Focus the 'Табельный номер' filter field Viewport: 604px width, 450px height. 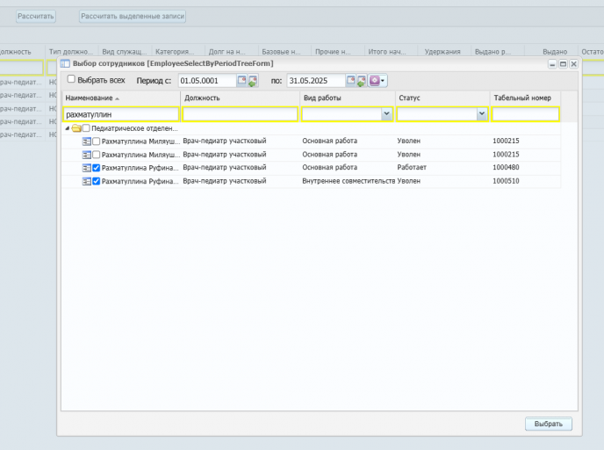point(525,114)
